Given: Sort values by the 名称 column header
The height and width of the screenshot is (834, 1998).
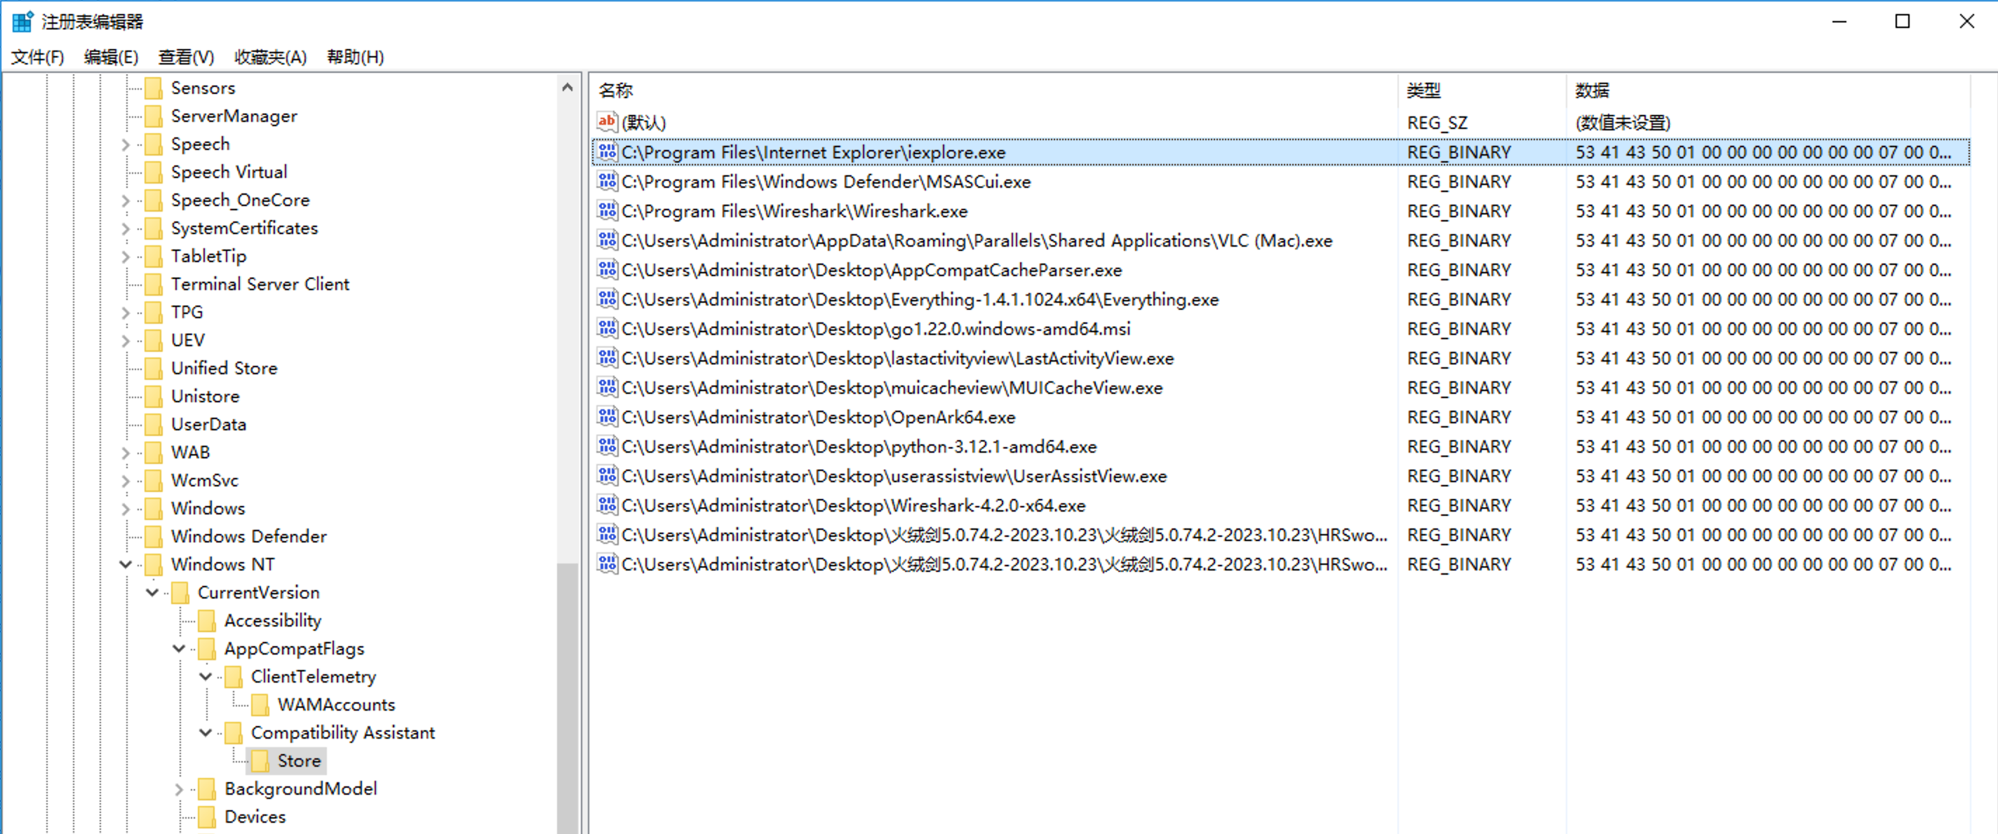Looking at the screenshot, I should tap(993, 90).
